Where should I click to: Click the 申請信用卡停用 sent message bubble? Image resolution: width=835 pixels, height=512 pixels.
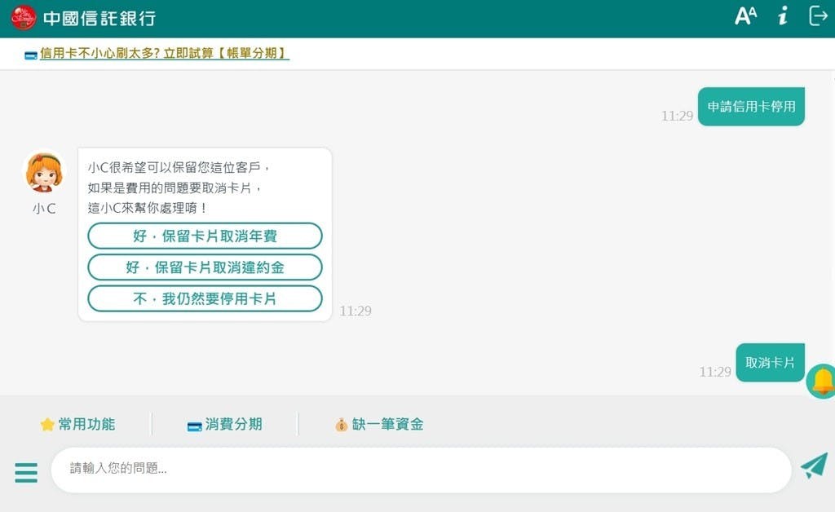point(751,107)
